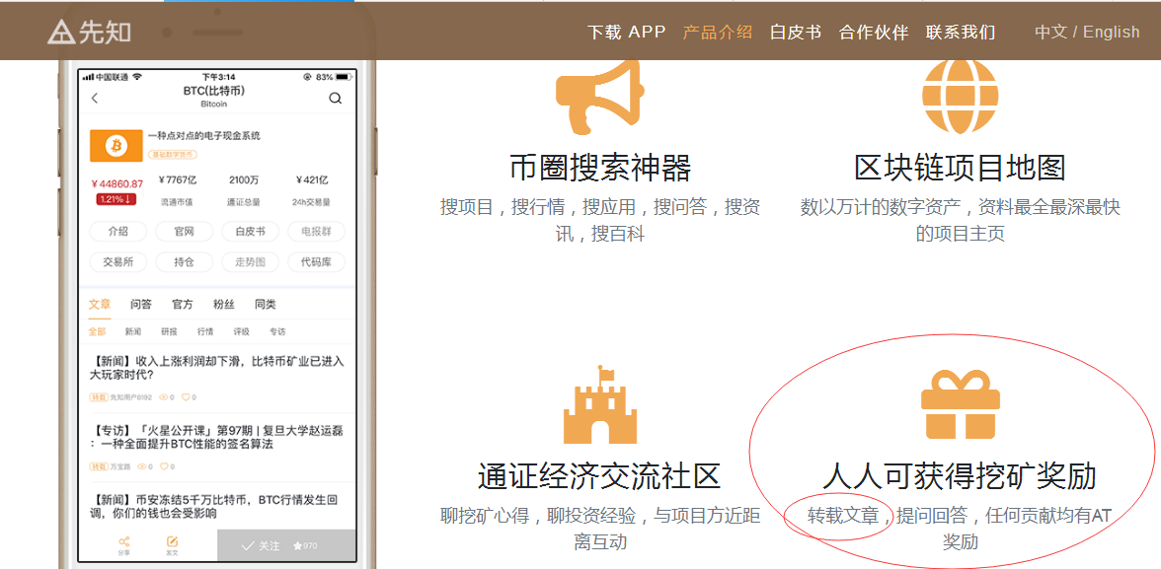Tap the 电报群 pill button

pos(316,232)
